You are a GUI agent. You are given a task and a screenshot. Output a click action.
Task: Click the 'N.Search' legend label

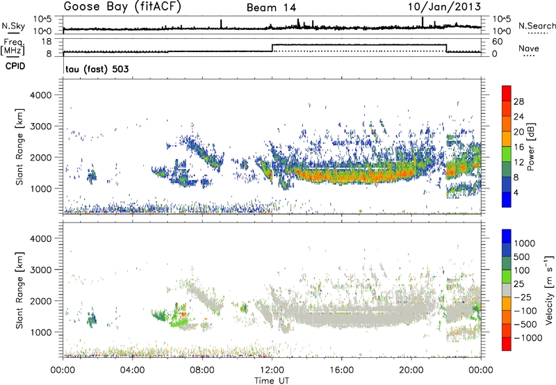pos(537,26)
